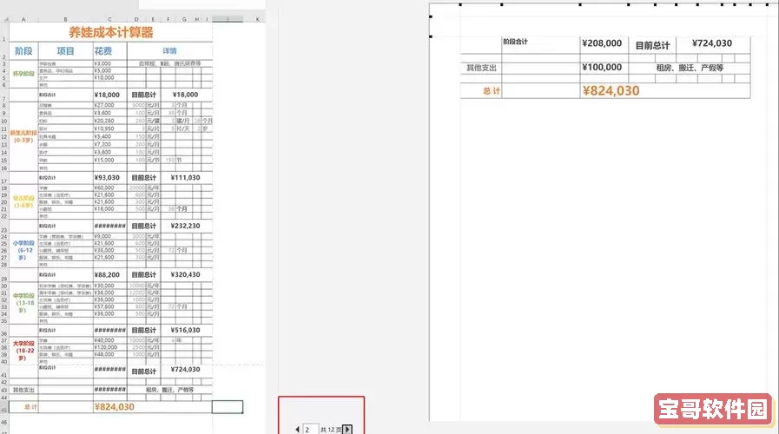Click the 项目 header cell
779x434 pixels.
tap(65, 50)
